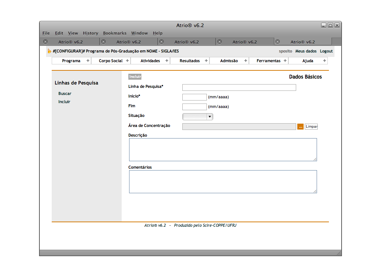Click the Linha de Pesquisa text field
The width and height of the screenshot is (381, 277).
pos(239,87)
